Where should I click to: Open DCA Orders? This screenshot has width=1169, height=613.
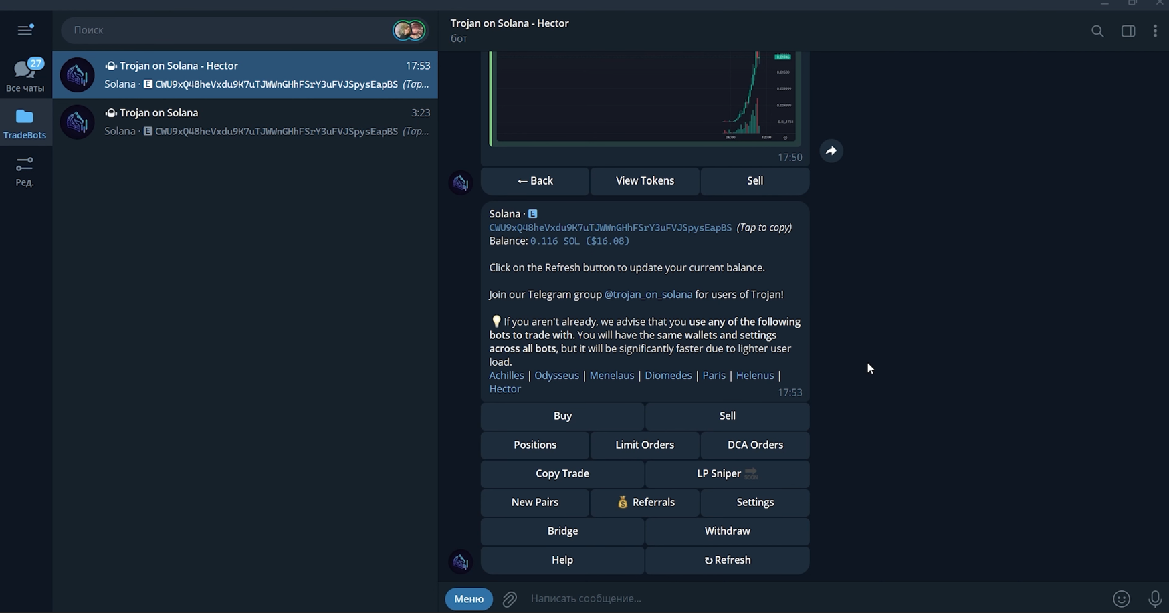755,445
